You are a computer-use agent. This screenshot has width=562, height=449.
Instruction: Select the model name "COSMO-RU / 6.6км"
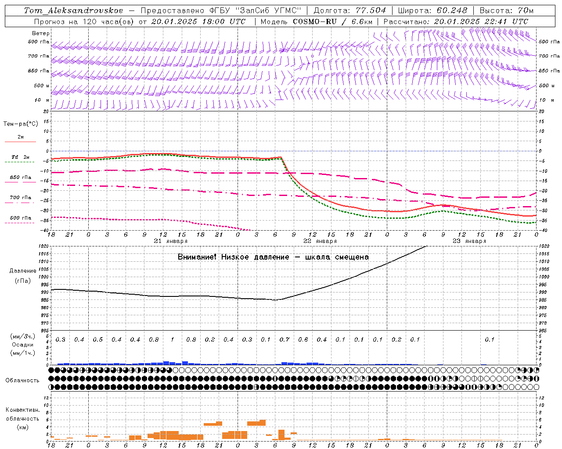(x=332, y=21)
